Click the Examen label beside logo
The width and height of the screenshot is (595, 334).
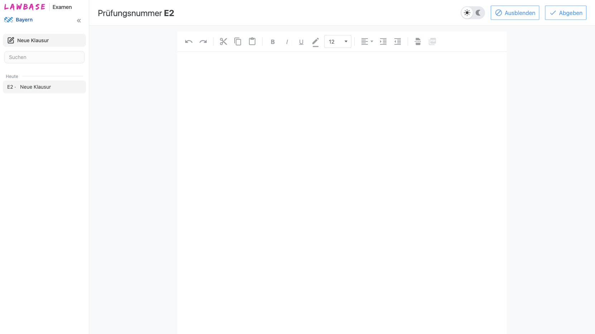pyautogui.click(x=62, y=7)
